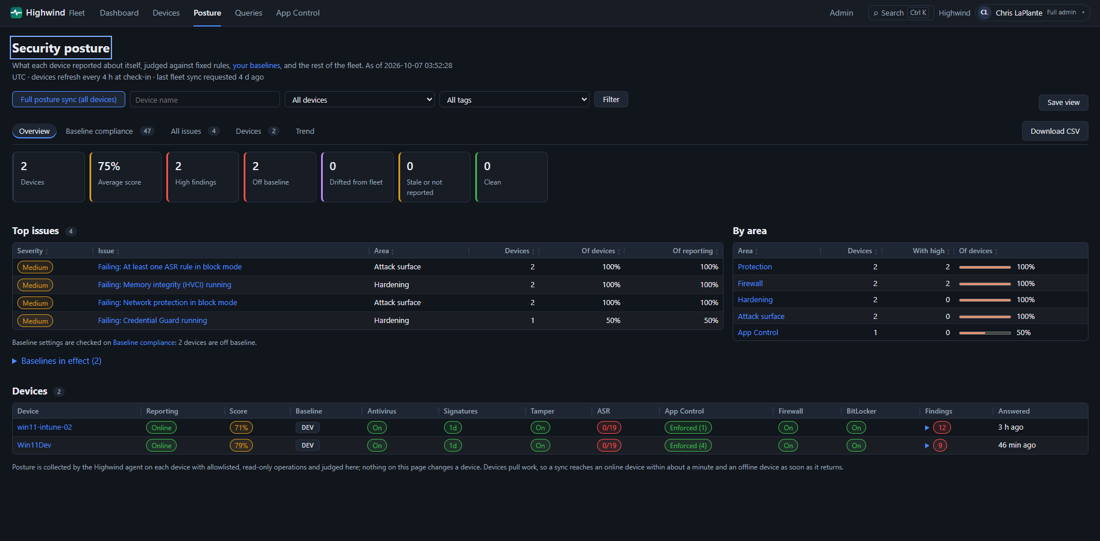Viewport: 1100px width, 541px height.
Task: Open the Admin link in header
Action: pos(841,13)
